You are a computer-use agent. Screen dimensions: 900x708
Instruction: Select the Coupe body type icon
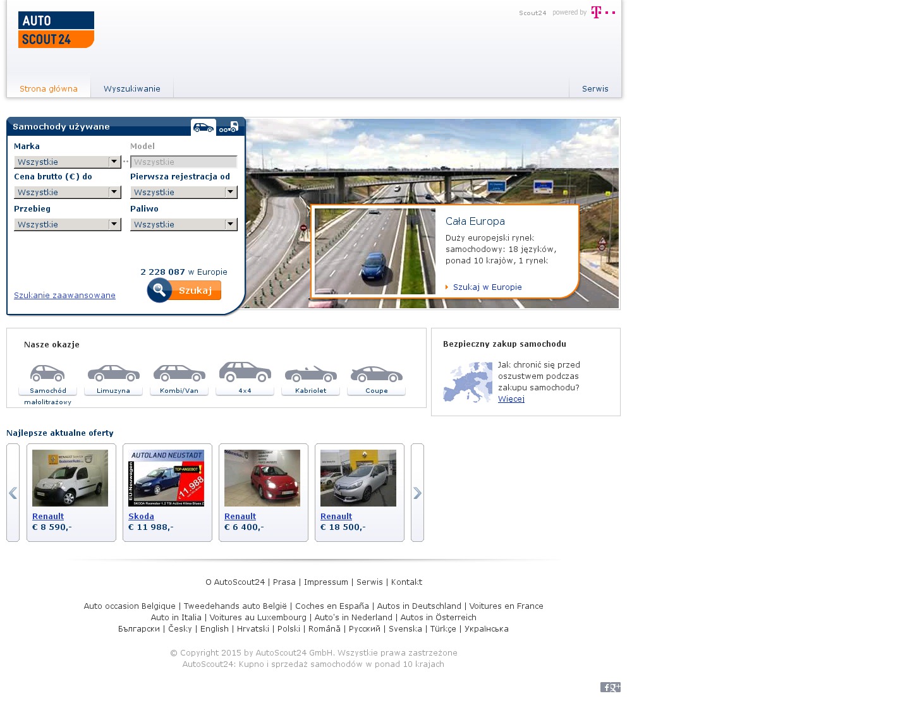pos(377,374)
